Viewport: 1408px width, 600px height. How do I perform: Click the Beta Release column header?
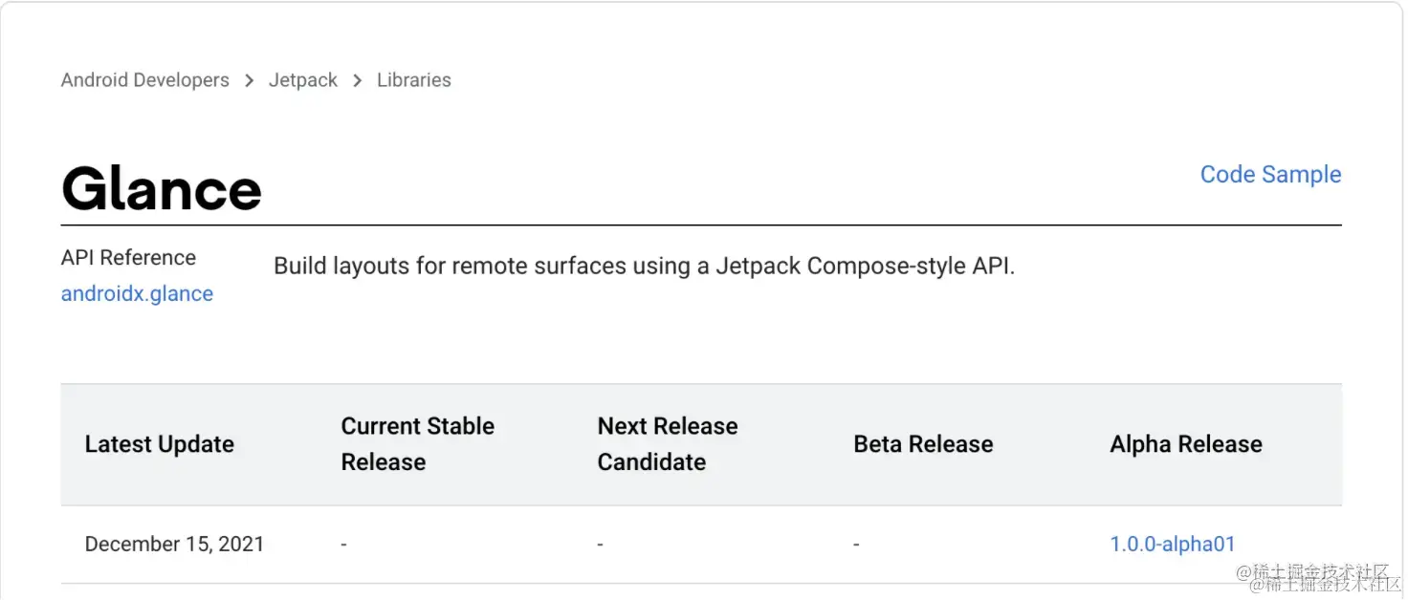(922, 443)
